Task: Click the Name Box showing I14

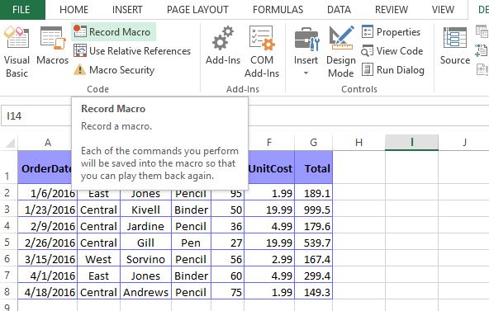Action: 36,115
